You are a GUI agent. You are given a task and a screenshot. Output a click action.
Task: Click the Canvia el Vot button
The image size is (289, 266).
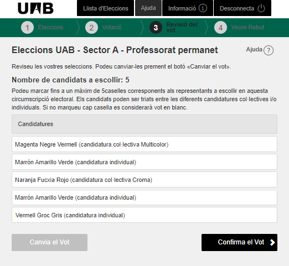coord(49,242)
